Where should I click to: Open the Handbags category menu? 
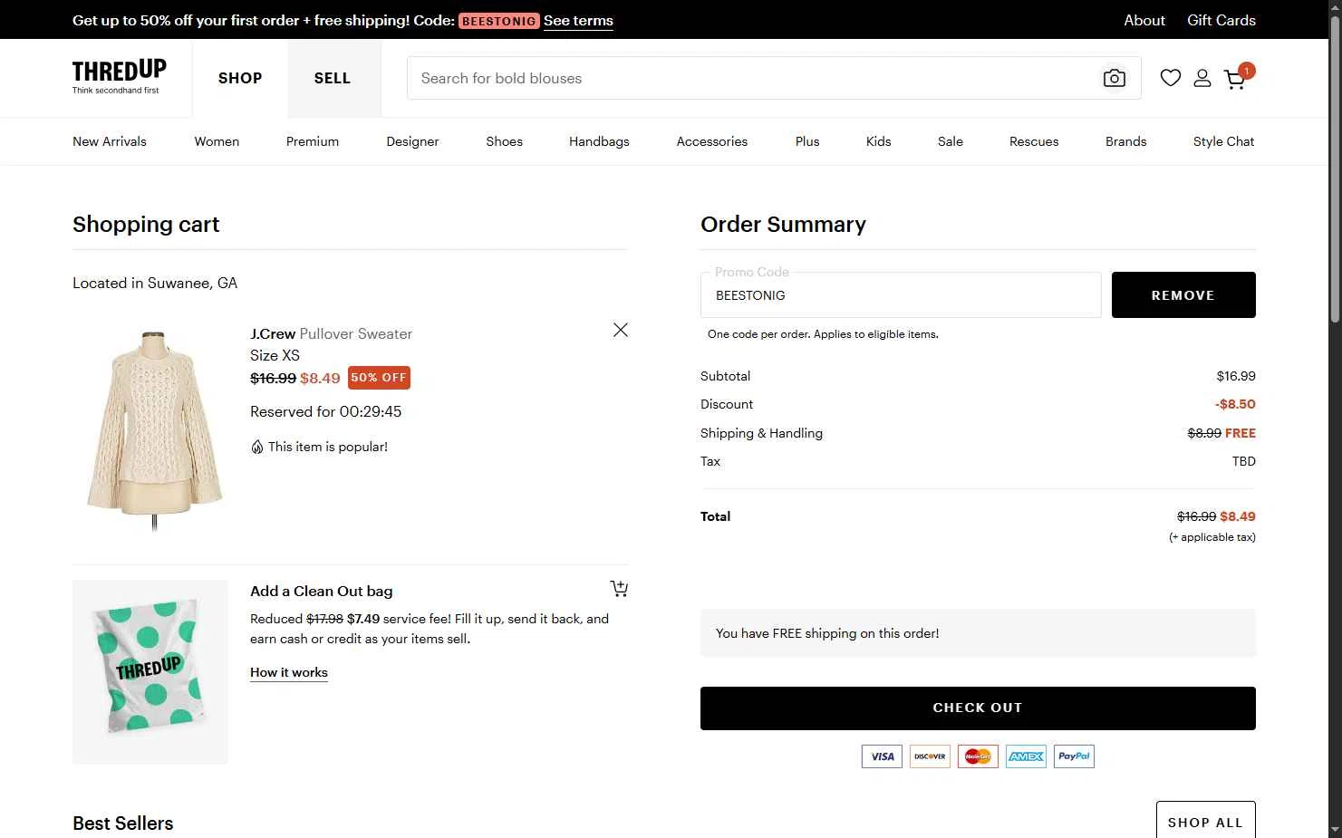coord(599,141)
